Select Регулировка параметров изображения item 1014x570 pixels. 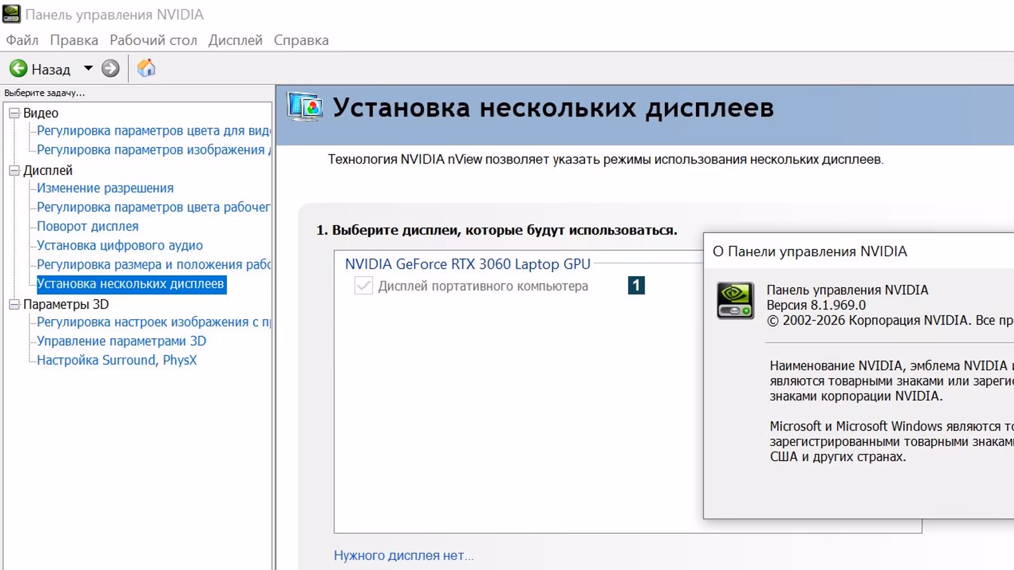pyautogui.click(x=153, y=150)
